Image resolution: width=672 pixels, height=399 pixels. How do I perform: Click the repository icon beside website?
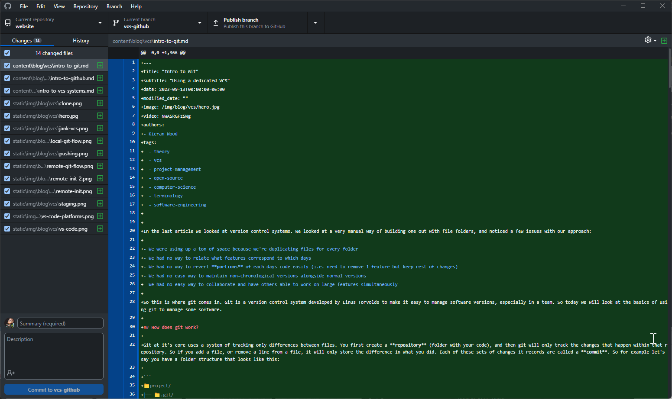(8, 23)
